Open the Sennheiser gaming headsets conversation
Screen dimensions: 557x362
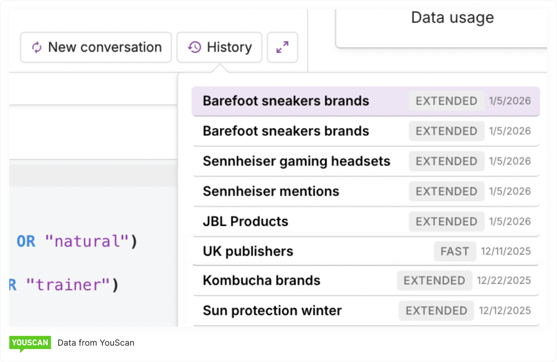click(296, 161)
